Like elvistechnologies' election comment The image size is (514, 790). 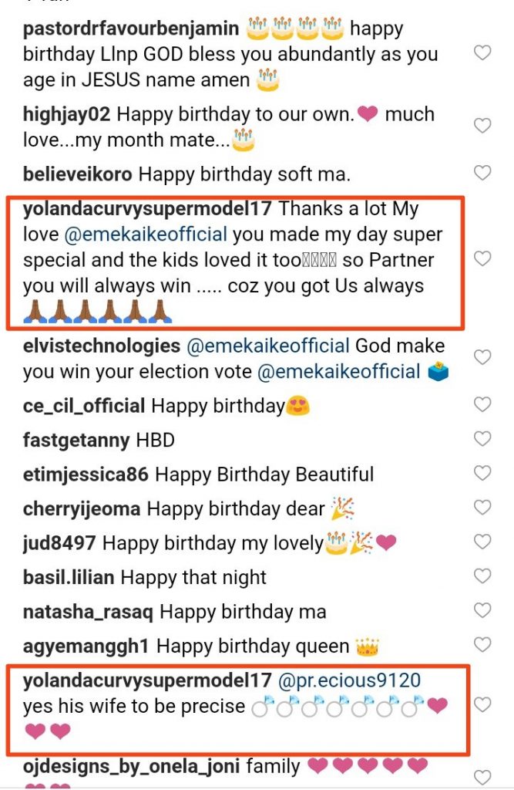pos(482,358)
